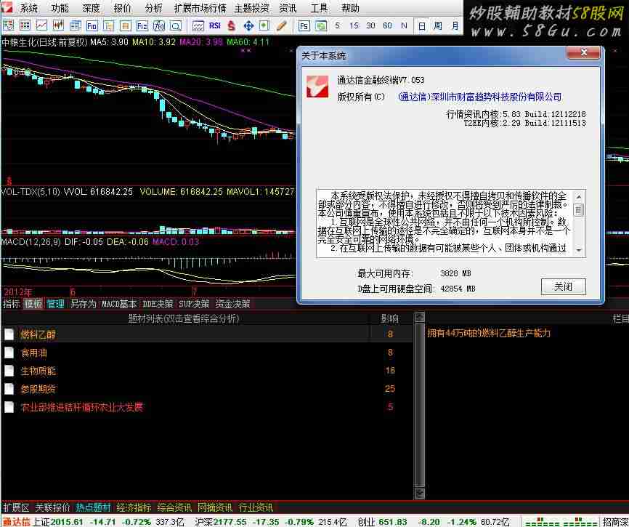
Task: Open the 扩展市场行情 menu
Action: pyautogui.click(x=200, y=8)
